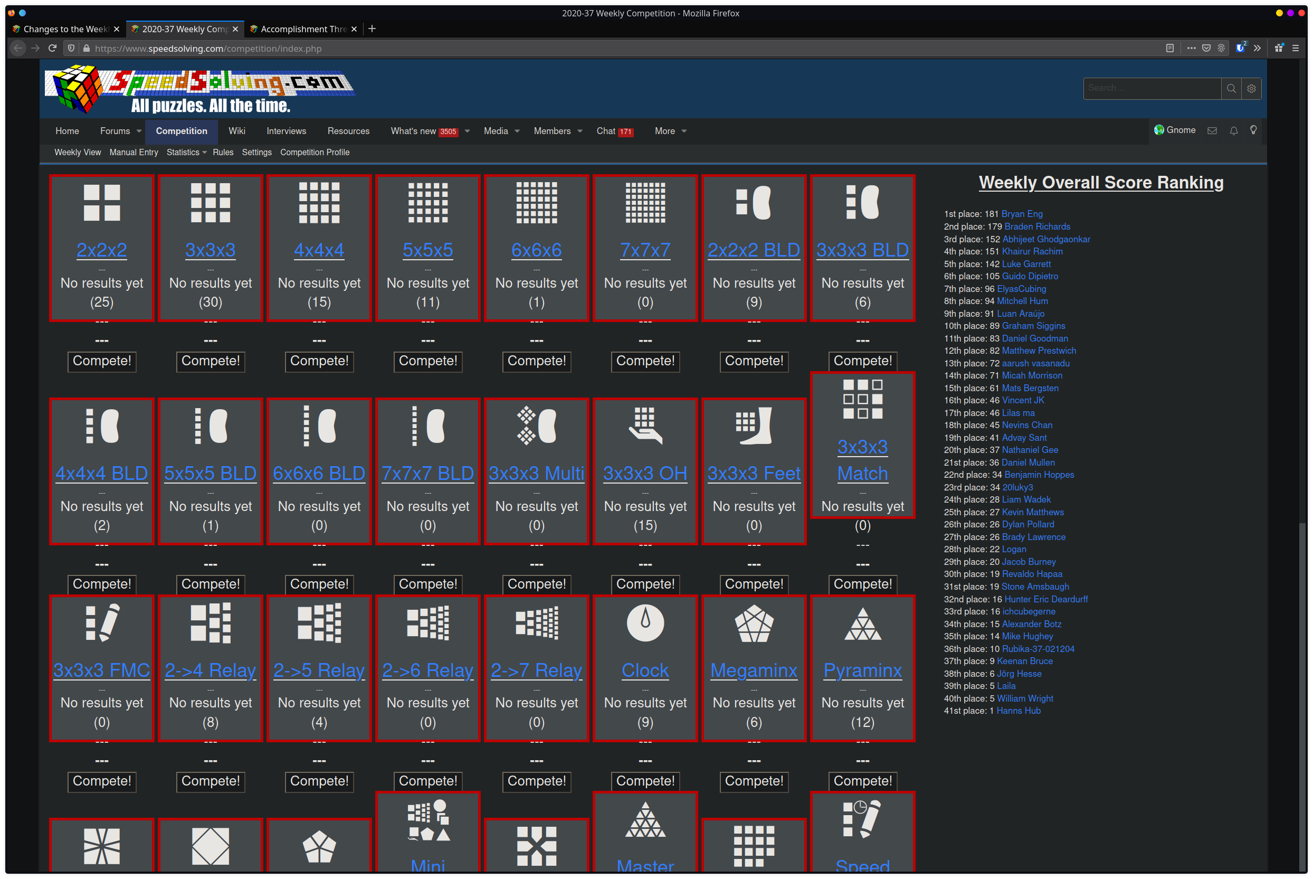Image resolution: width=1313 pixels, height=879 pixels.
Task: Click the 3x3x3 OH hand icon
Action: (645, 426)
